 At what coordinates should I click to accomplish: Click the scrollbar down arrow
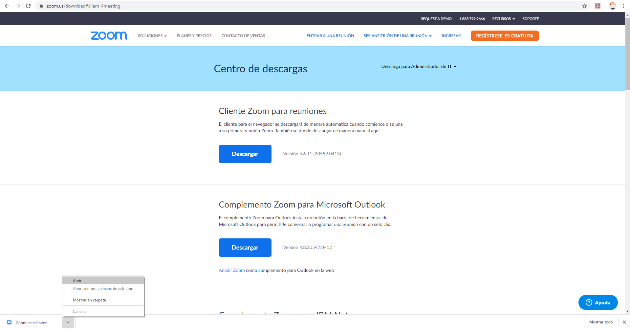627,311
